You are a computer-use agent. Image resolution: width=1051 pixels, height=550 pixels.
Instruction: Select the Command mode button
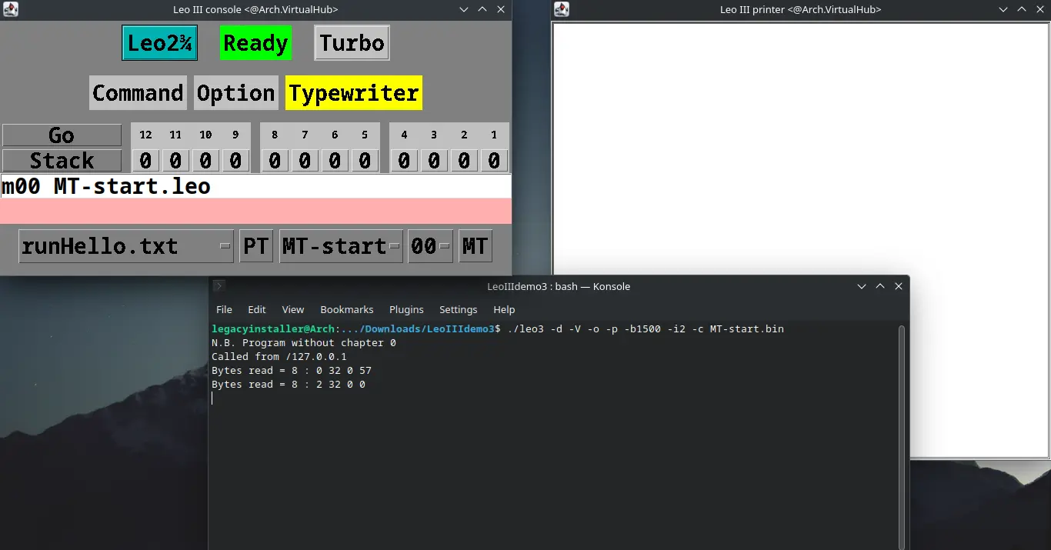pos(138,93)
